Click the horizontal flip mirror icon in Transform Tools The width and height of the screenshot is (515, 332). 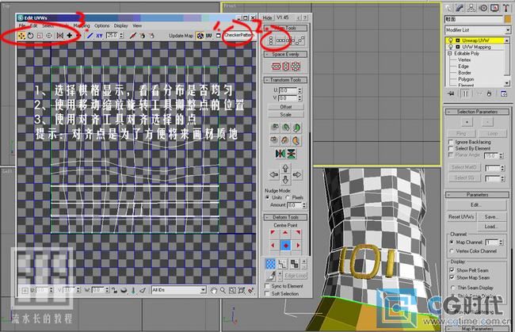[x=280, y=154]
